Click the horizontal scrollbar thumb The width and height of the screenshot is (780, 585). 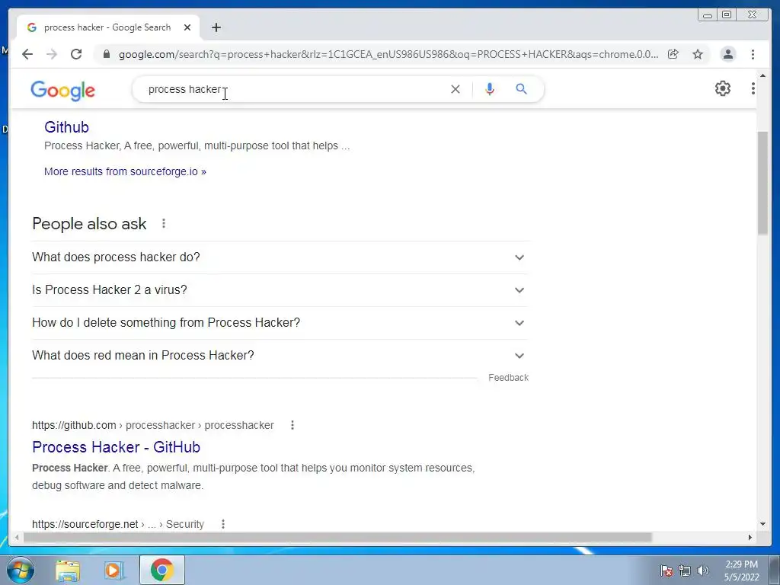(337, 537)
